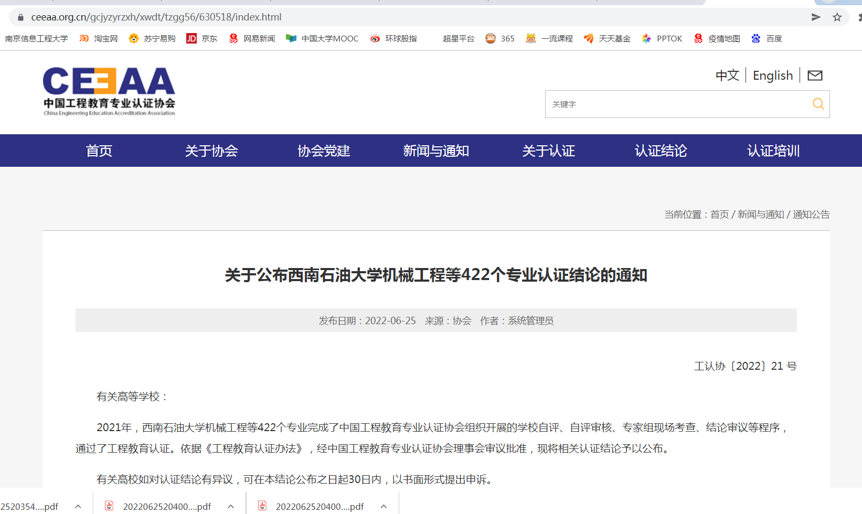Click the send arrow icon in address bar
Viewport: 862px width, 514px height.
[x=816, y=17]
